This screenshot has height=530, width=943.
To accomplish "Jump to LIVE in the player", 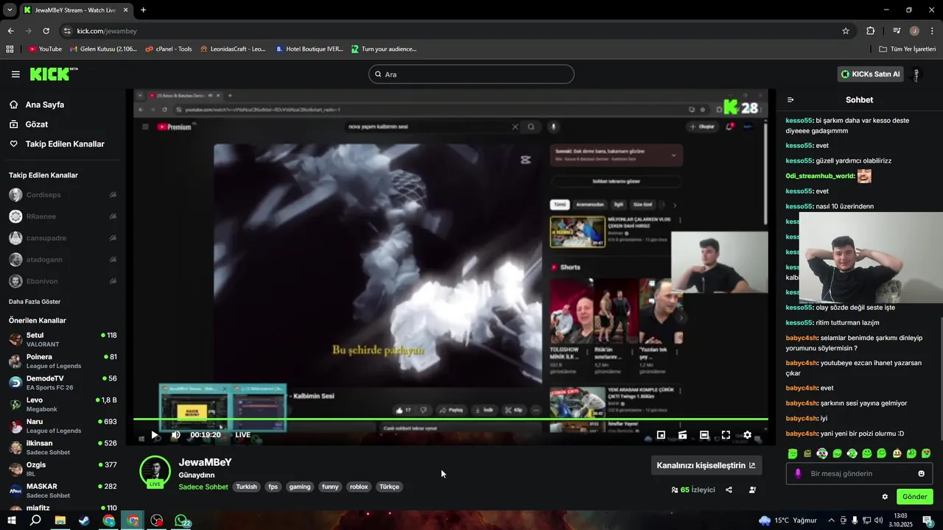I will click(243, 435).
